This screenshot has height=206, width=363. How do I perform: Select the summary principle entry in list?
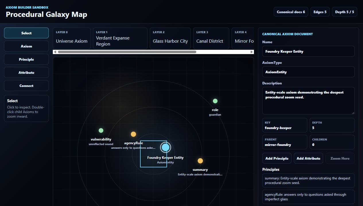coord(308,181)
